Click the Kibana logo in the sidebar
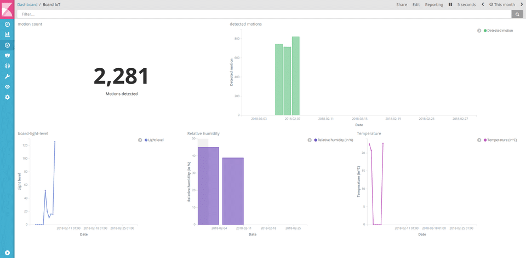The width and height of the screenshot is (526, 258). point(7,9)
